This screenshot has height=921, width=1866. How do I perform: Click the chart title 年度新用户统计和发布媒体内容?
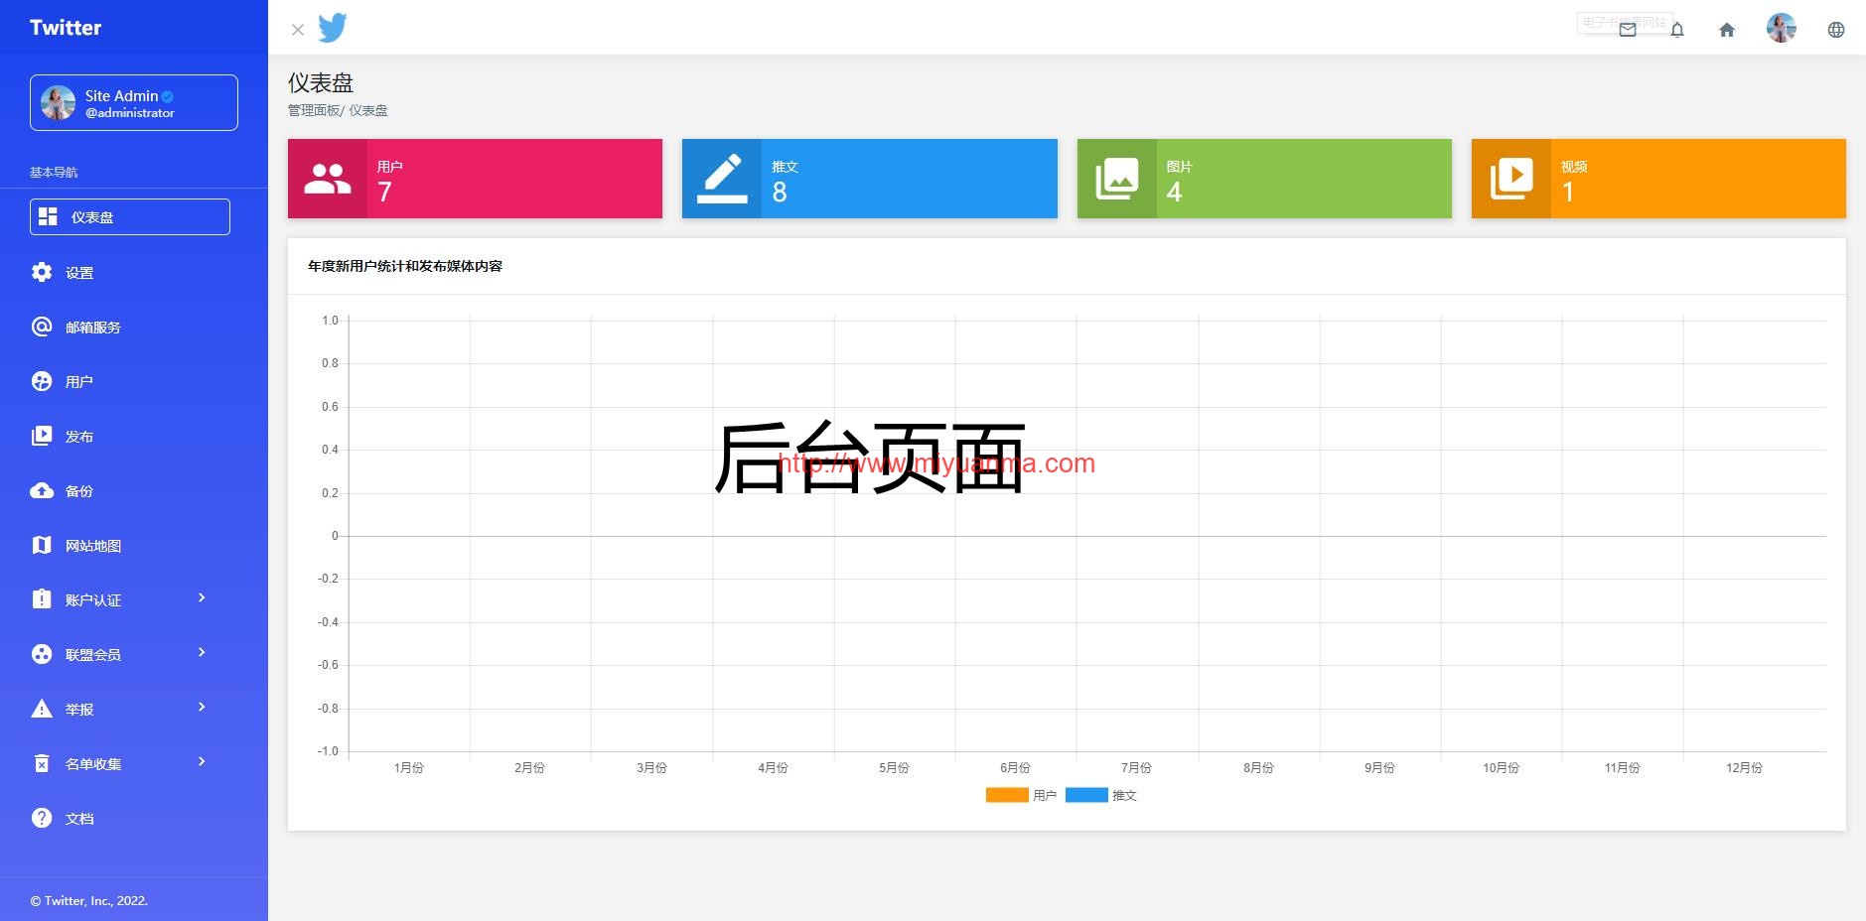tap(405, 266)
